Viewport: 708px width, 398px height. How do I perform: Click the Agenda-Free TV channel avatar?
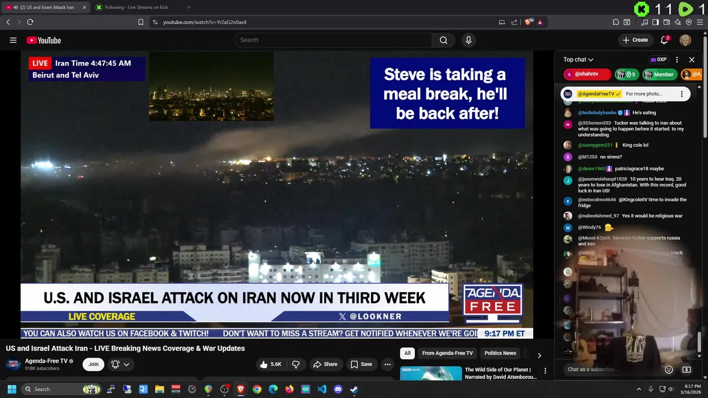pyautogui.click(x=13, y=364)
